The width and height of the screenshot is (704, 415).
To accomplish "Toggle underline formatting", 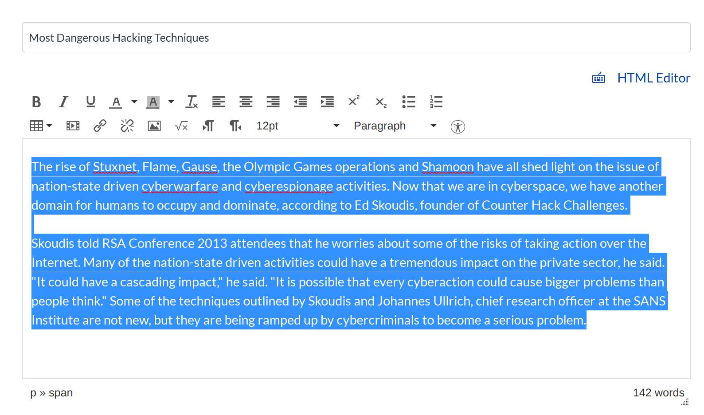I will (90, 102).
